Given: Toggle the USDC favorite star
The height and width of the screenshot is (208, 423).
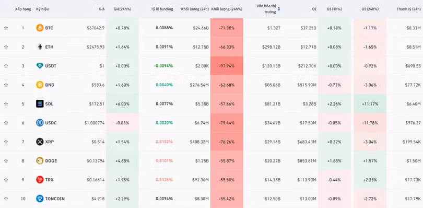Looking at the screenshot, I should pyautogui.click(x=6, y=123).
